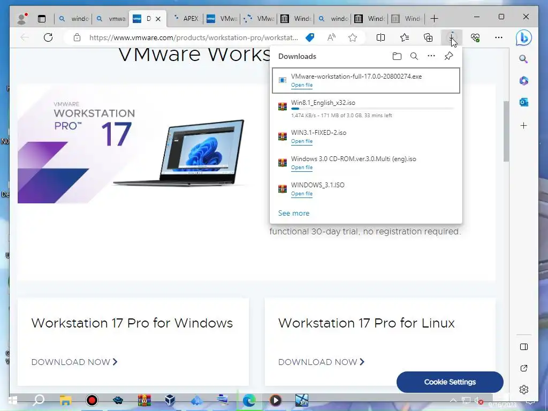Open sidebar settings gear
The image size is (548, 411).
[523, 390]
